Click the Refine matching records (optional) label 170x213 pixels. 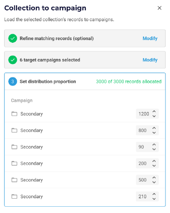click(x=57, y=38)
